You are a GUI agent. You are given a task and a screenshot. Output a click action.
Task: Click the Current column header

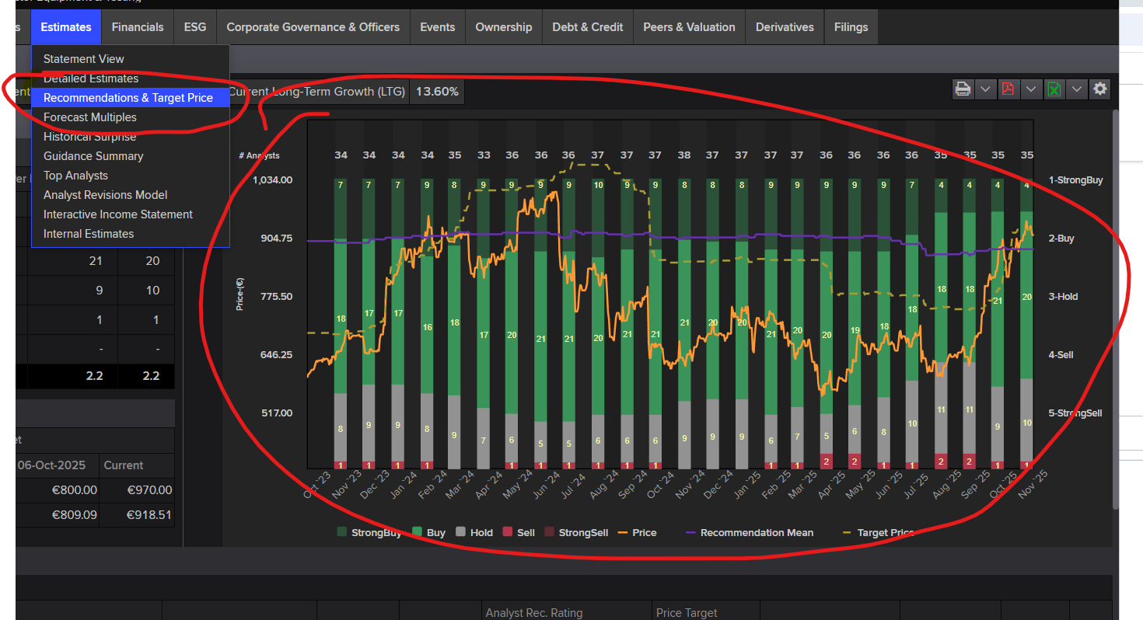tap(124, 465)
